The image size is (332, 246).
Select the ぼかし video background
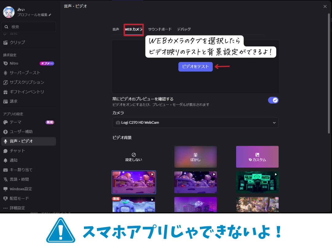click(x=196, y=157)
